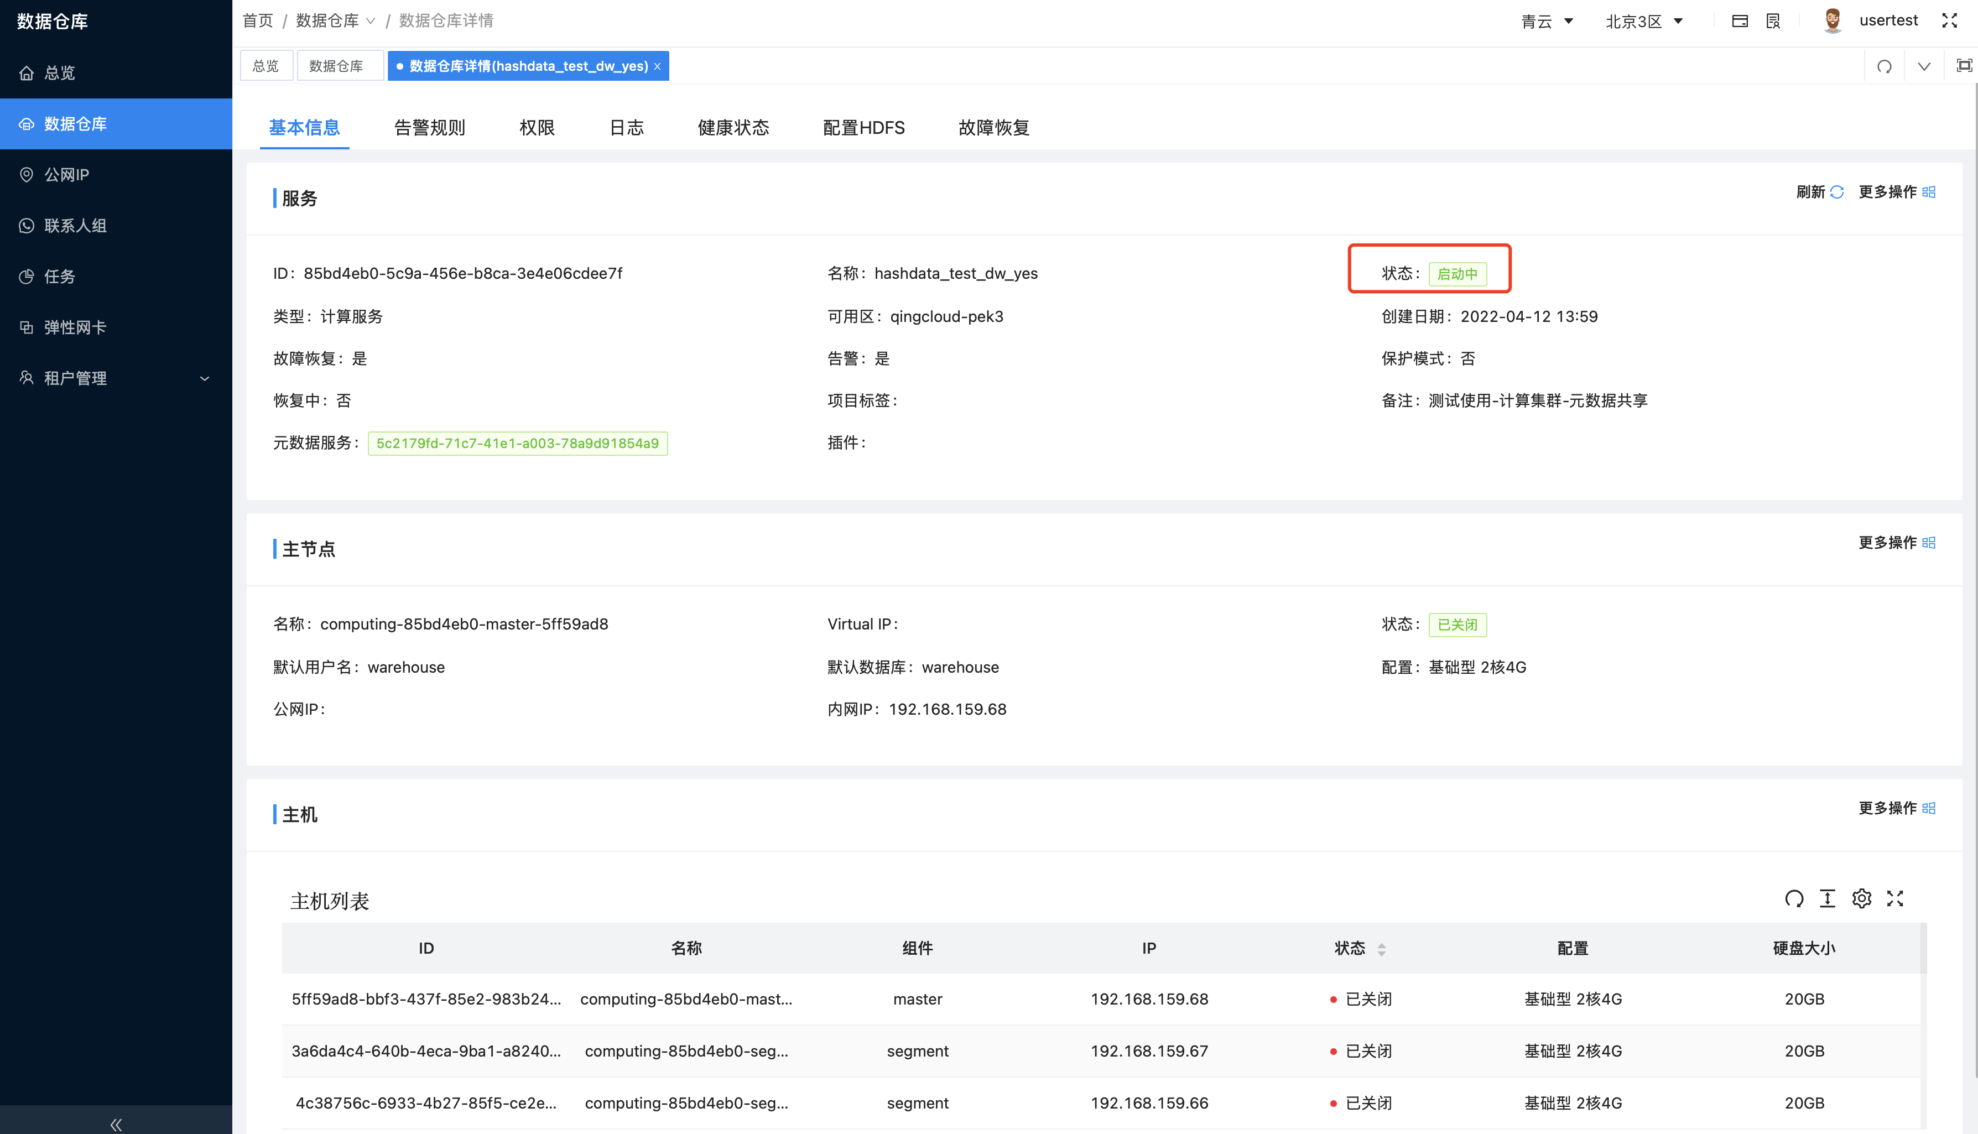Open host list column settings gear
This screenshot has width=1978, height=1134.
(1862, 898)
